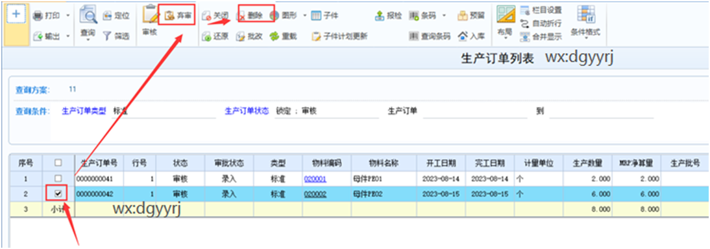Click the 生产订单号 column header

tap(99, 163)
